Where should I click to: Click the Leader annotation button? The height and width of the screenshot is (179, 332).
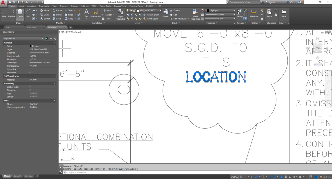click(x=107, y=15)
